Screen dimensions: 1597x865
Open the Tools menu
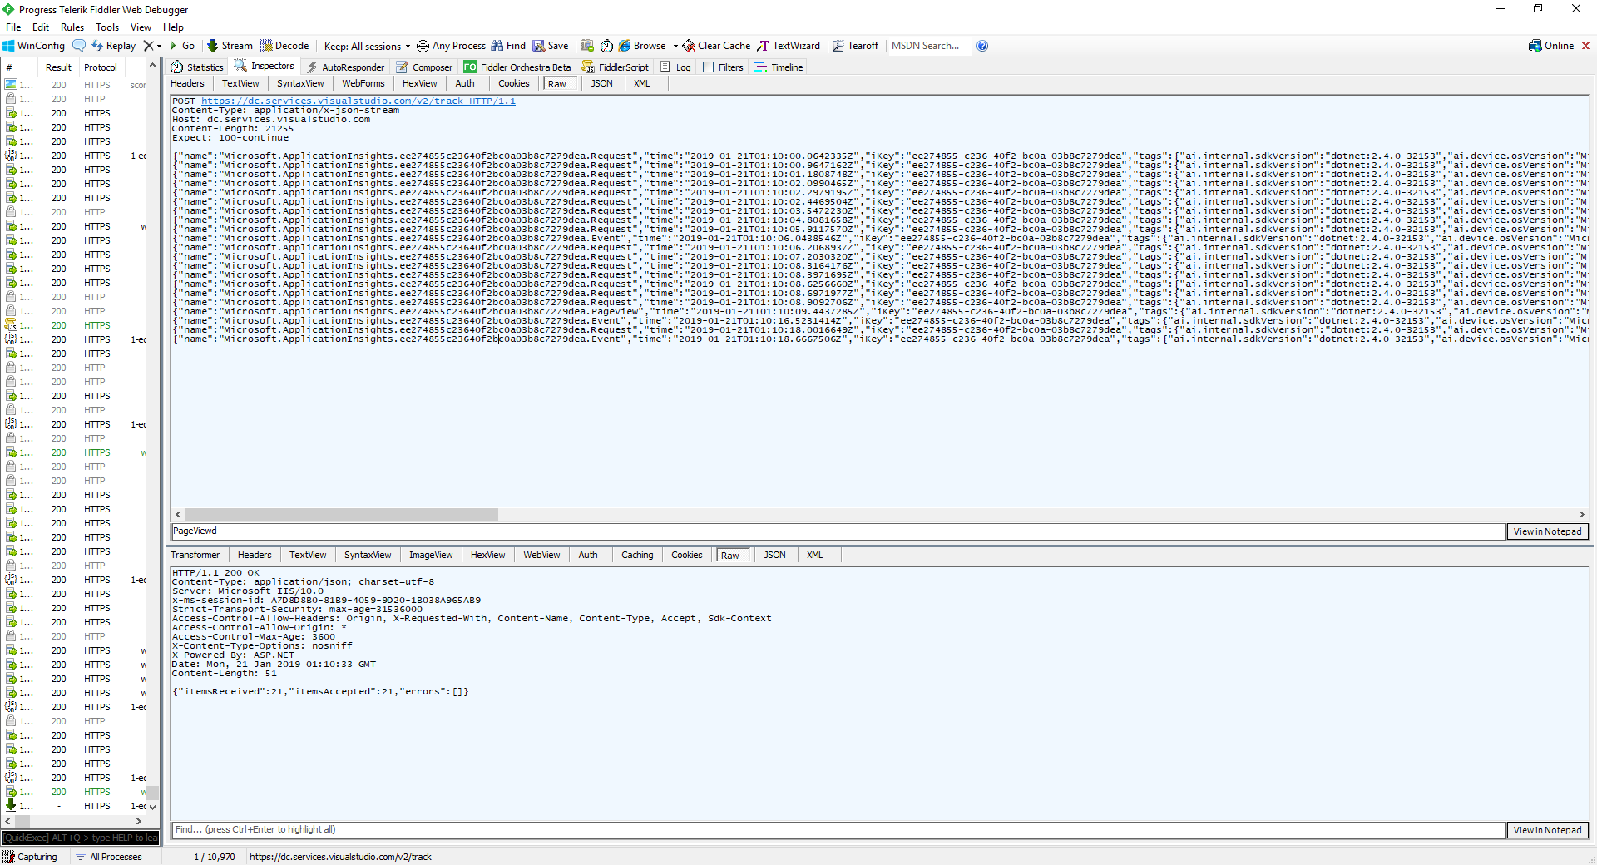click(x=107, y=27)
